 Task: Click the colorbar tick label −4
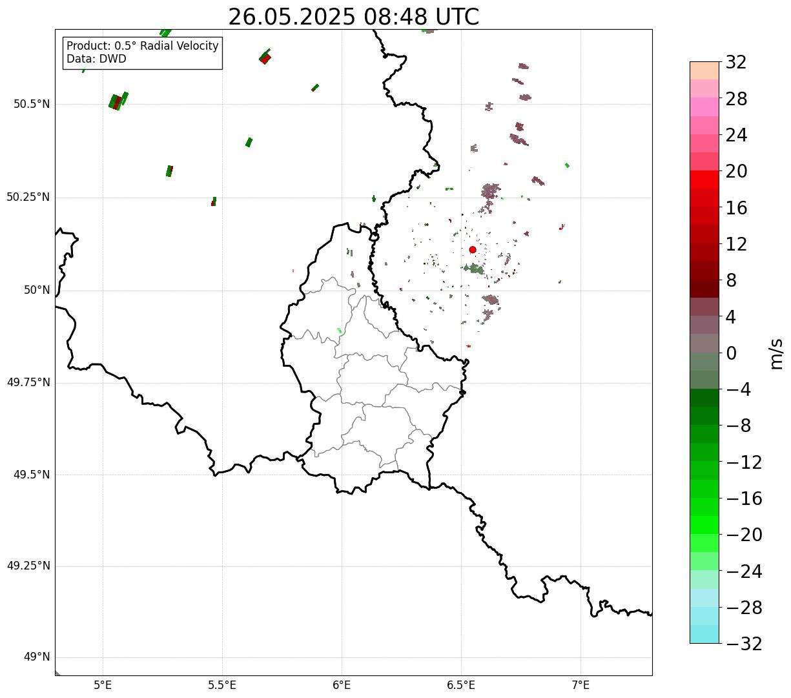coord(738,390)
